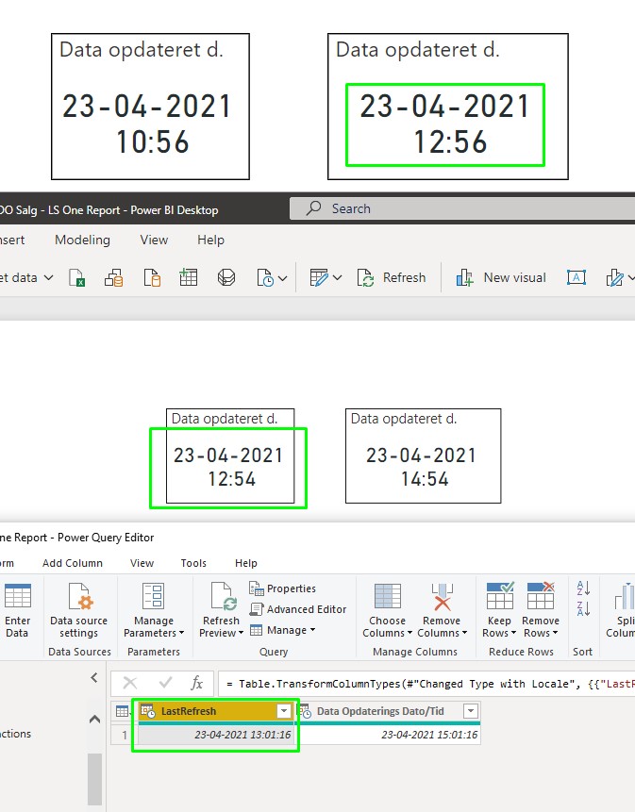Image resolution: width=635 pixels, height=812 pixels.
Task: Click the Dataverse source icon
Action: click(x=226, y=278)
